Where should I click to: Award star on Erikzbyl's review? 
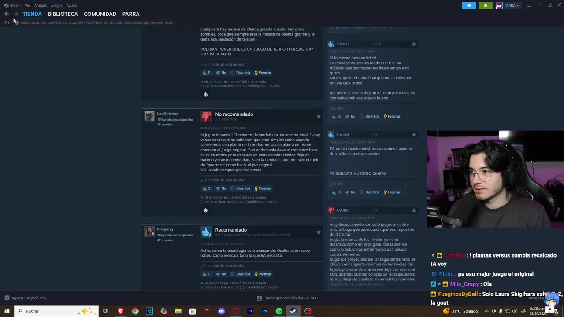(414, 135)
